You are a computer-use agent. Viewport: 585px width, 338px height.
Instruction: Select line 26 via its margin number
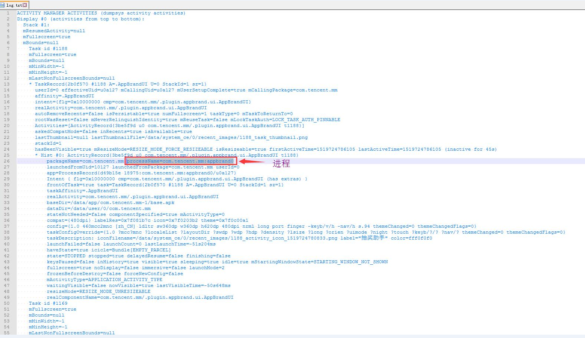[7, 161]
